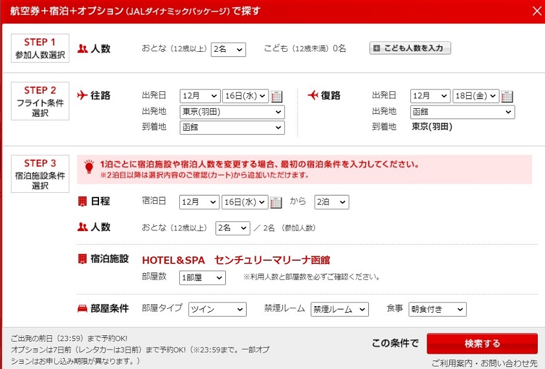Screen dimensions: 545x369
Task: Click the この条件で label
Action: (395, 343)
